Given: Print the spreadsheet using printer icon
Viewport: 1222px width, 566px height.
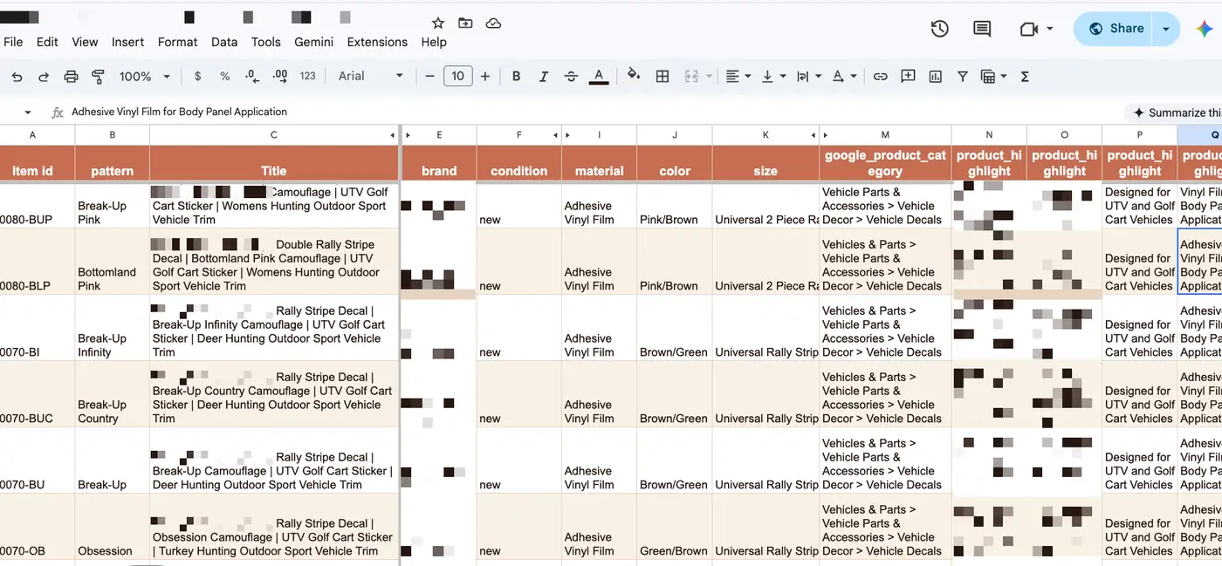Looking at the screenshot, I should (71, 77).
